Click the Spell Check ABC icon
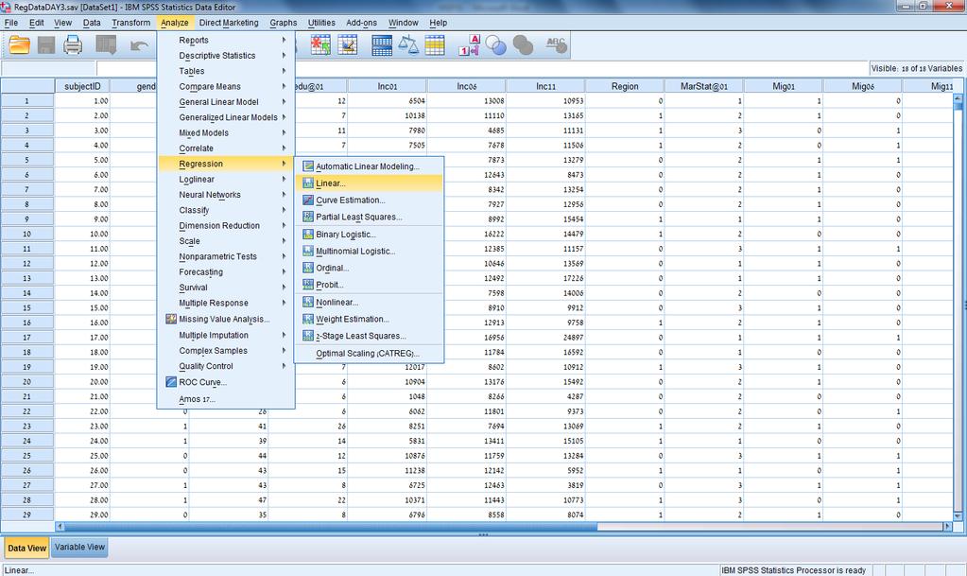 point(556,45)
